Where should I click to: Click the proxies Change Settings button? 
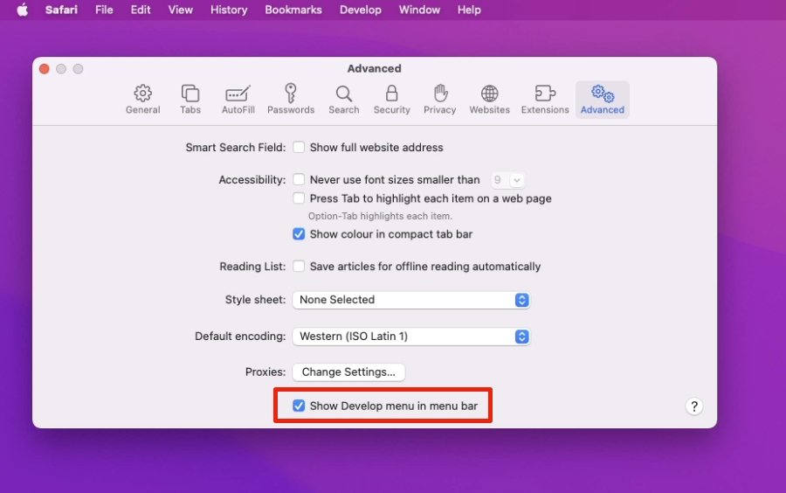click(x=348, y=372)
